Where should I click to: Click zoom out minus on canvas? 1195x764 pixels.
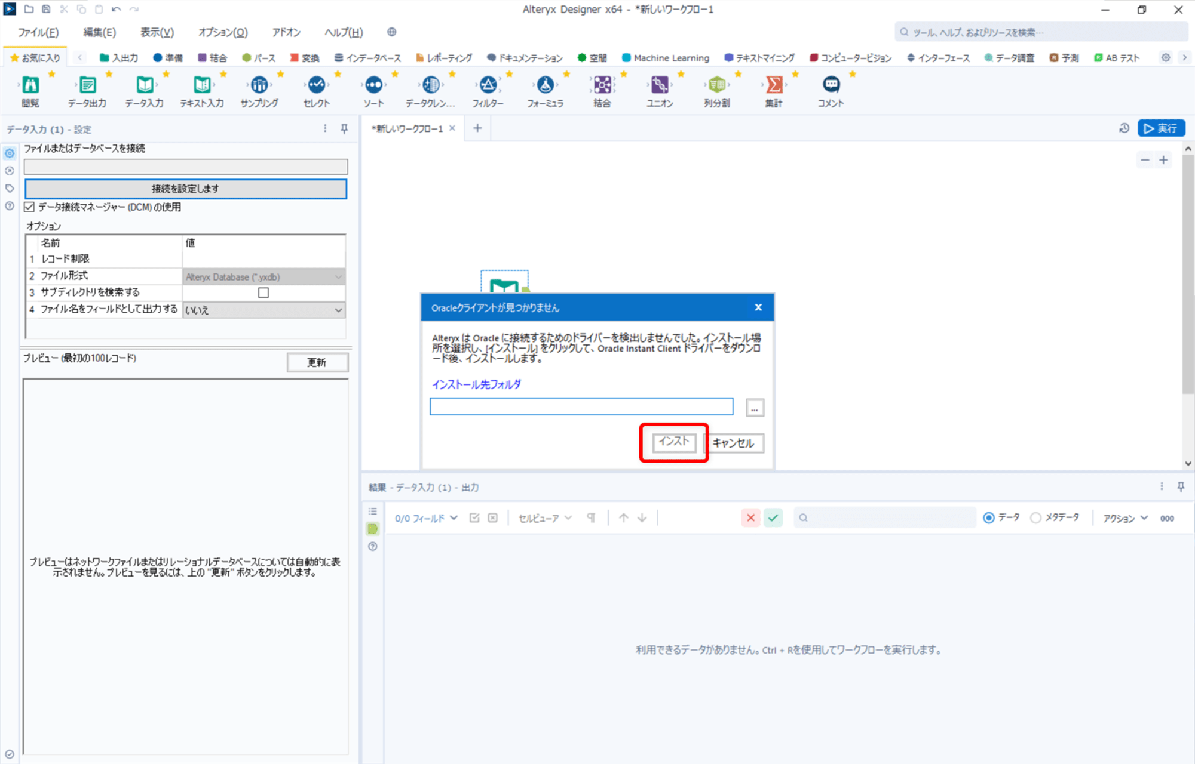1145,160
